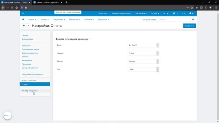Open the Администрирование menu
Image resolution: width=219 pixels, height=123 pixels.
point(121,13)
